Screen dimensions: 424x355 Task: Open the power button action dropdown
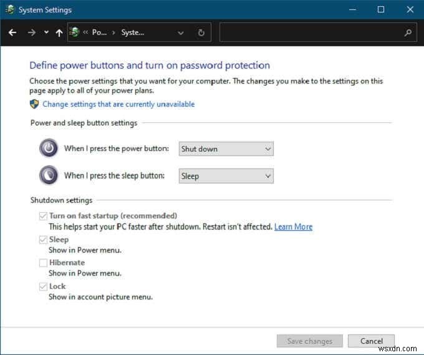point(226,149)
